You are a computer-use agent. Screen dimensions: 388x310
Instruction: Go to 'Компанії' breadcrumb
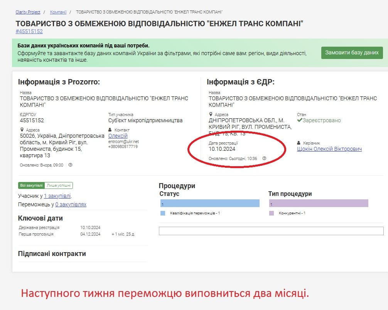[58, 12]
